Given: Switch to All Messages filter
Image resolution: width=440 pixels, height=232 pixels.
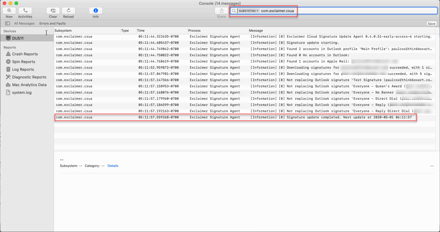Looking at the screenshot, I should [x=24, y=23].
